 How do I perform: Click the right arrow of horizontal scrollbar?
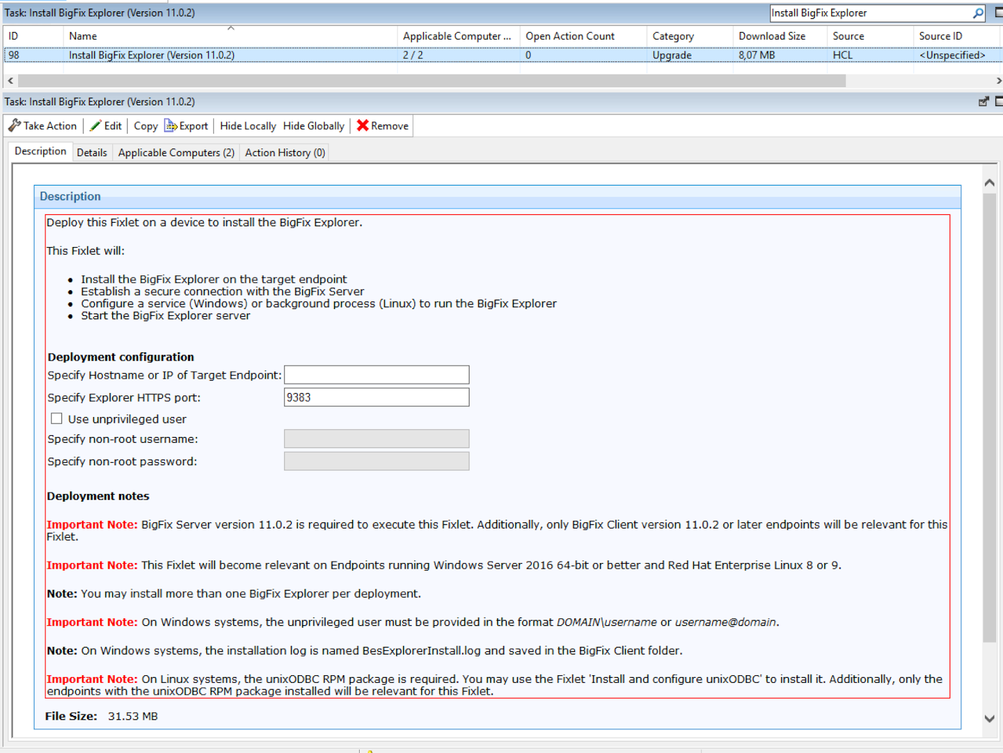pos(999,81)
